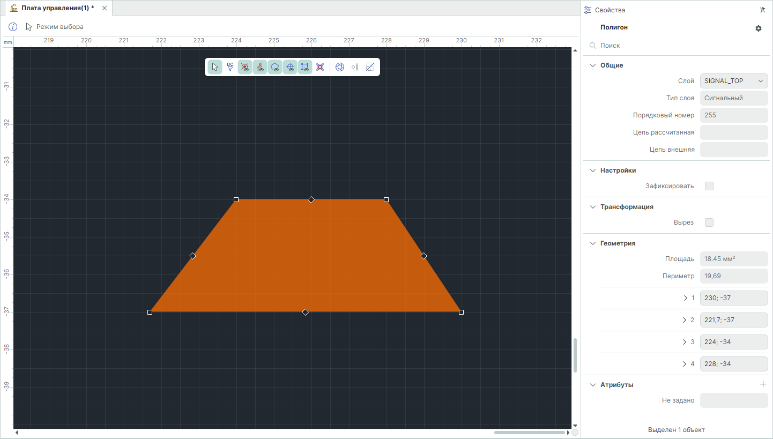Click the blue camera aperture icon
The height and width of the screenshot is (439, 773).
[x=340, y=67]
